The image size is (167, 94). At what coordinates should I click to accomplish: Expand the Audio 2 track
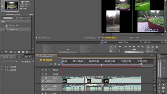51,93
